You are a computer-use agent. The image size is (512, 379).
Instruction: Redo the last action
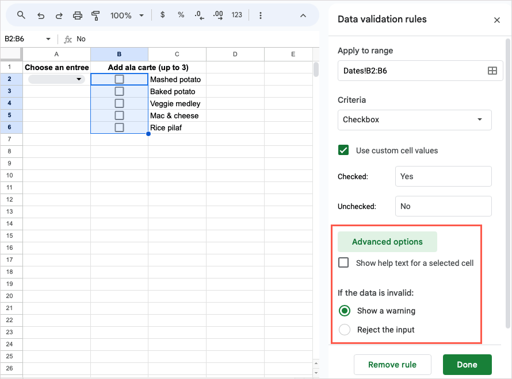point(59,15)
